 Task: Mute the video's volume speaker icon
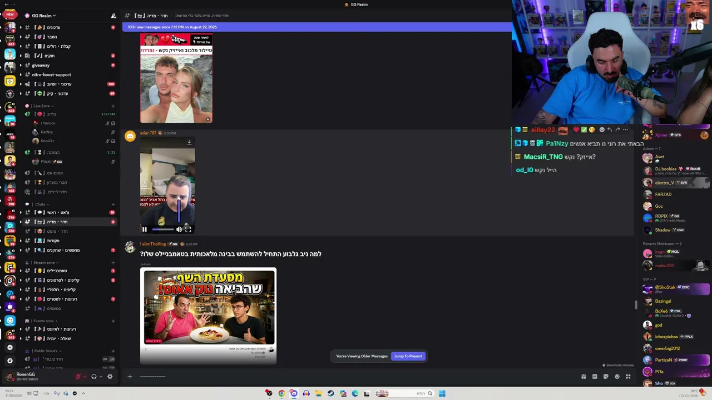179,229
